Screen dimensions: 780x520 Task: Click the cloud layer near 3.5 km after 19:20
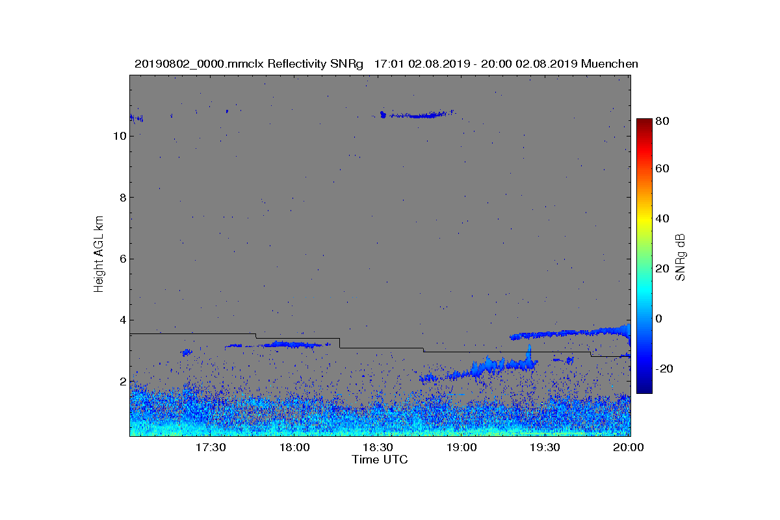(x=569, y=333)
